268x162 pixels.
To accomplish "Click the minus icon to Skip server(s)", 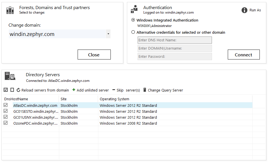I will tap(114, 90).
